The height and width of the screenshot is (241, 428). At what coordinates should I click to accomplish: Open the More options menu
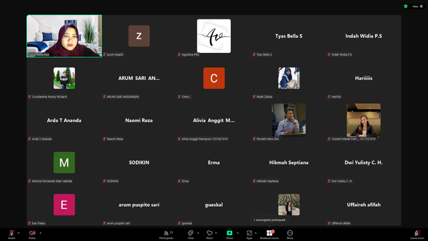(x=290, y=234)
